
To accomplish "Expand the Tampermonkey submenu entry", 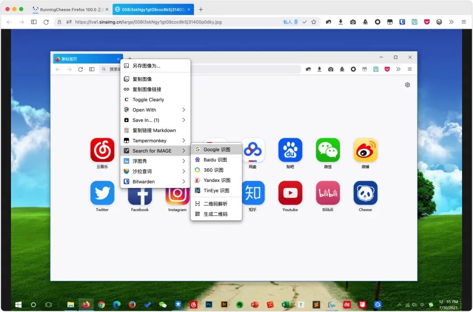I will click(155, 141).
